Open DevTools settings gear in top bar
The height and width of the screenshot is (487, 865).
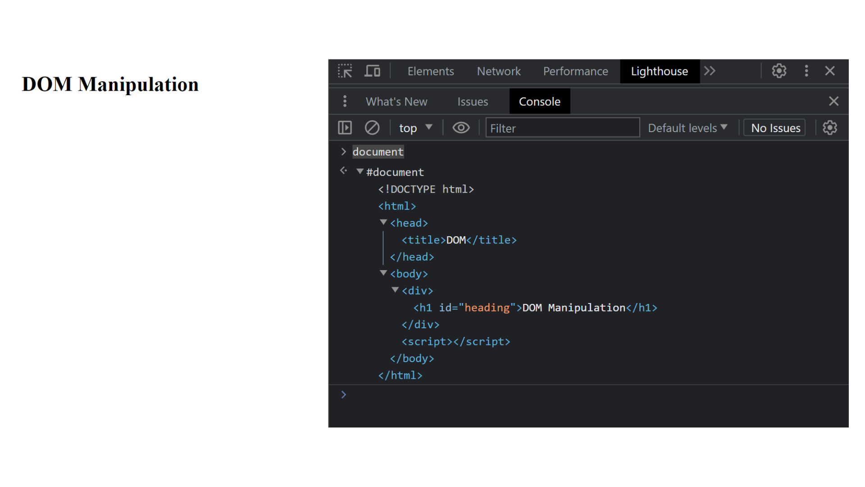pos(779,71)
